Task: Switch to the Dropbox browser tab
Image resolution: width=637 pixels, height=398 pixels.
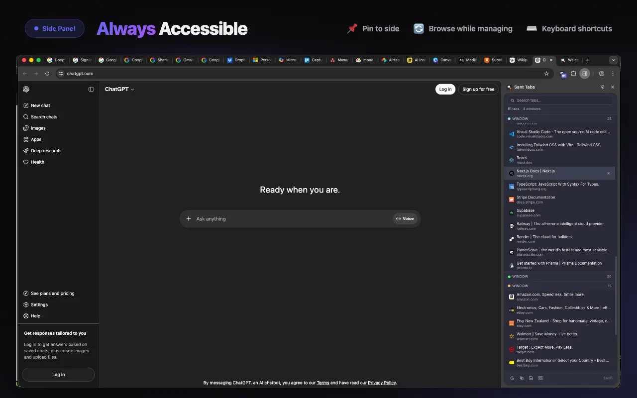Action: click(x=236, y=60)
